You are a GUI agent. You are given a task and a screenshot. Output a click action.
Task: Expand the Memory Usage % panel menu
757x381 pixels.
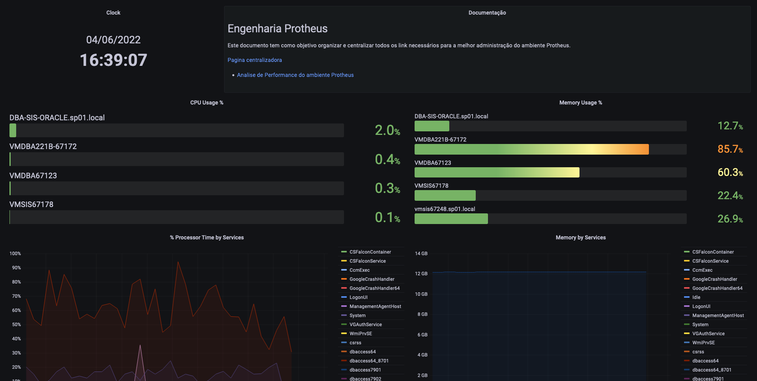(x=580, y=103)
